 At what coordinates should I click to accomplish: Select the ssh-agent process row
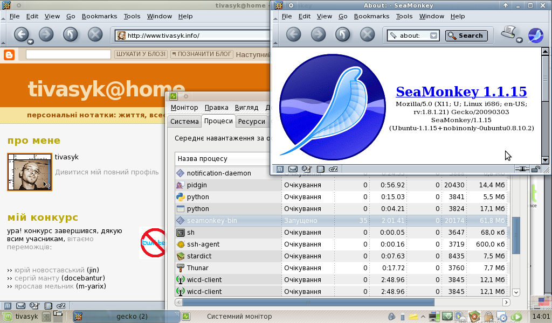point(341,244)
